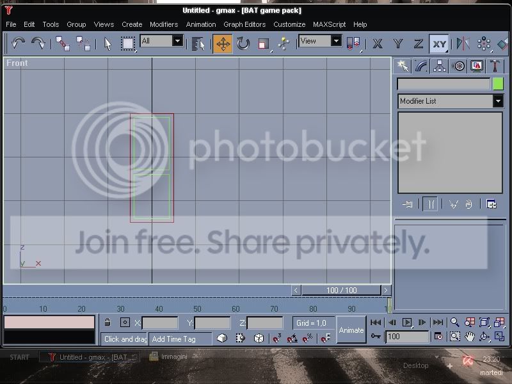Select the Unlink Selection tool
Screen dimensions: 512x384
pos(83,44)
